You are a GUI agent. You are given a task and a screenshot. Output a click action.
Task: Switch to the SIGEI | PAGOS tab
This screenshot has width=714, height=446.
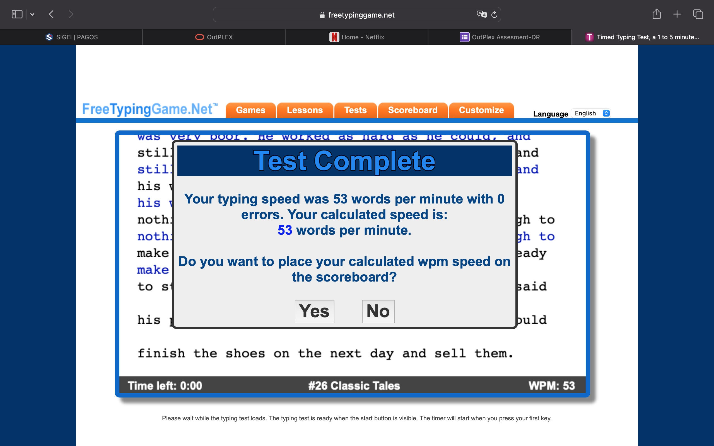(x=71, y=37)
